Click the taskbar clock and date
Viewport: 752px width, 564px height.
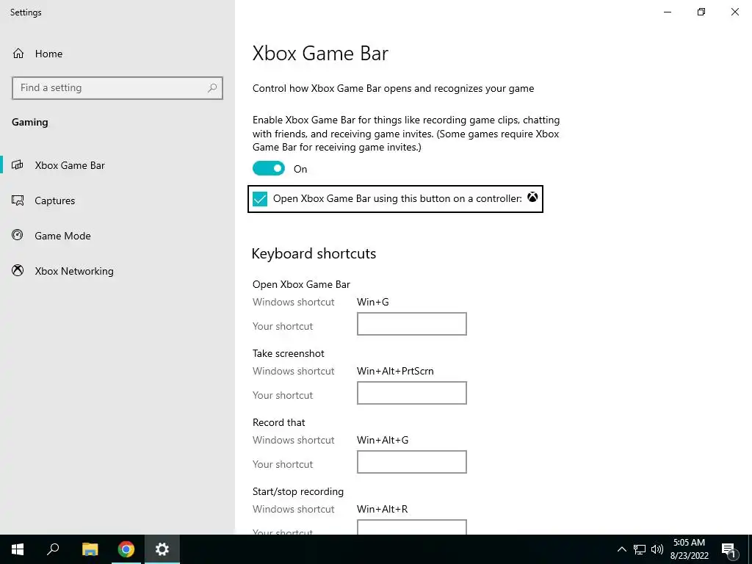click(x=689, y=549)
